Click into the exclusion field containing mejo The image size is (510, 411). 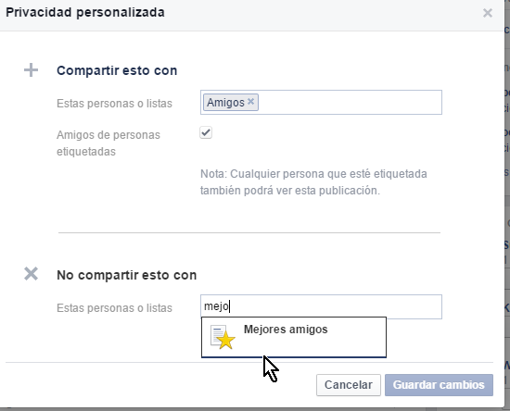click(x=321, y=306)
